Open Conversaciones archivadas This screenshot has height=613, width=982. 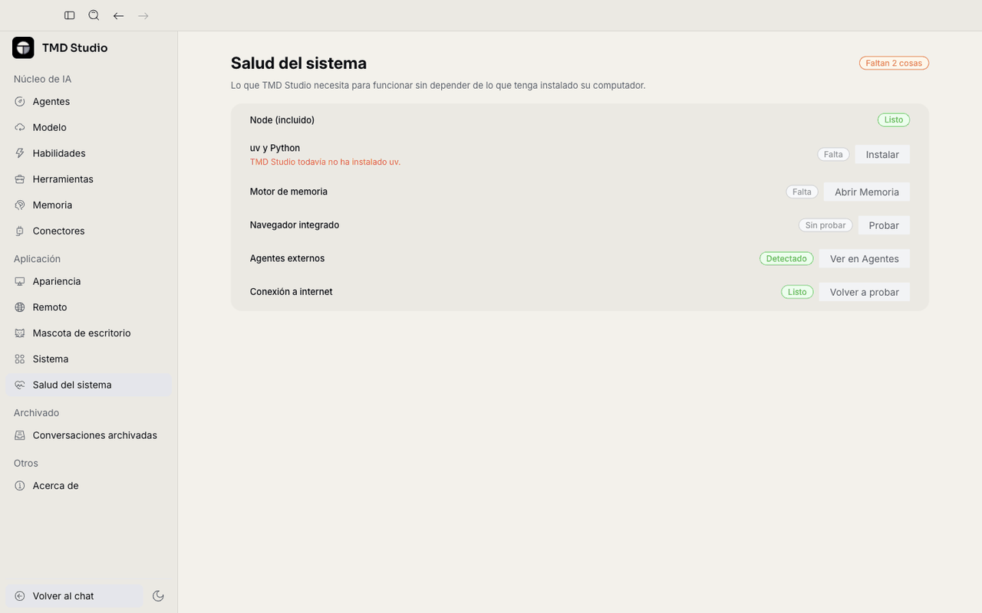click(88, 435)
